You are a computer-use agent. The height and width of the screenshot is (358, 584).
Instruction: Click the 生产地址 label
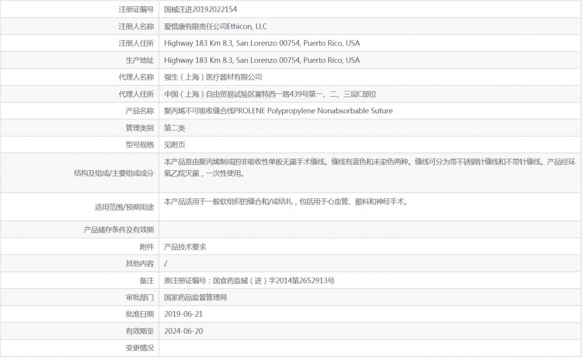pyautogui.click(x=140, y=60)
